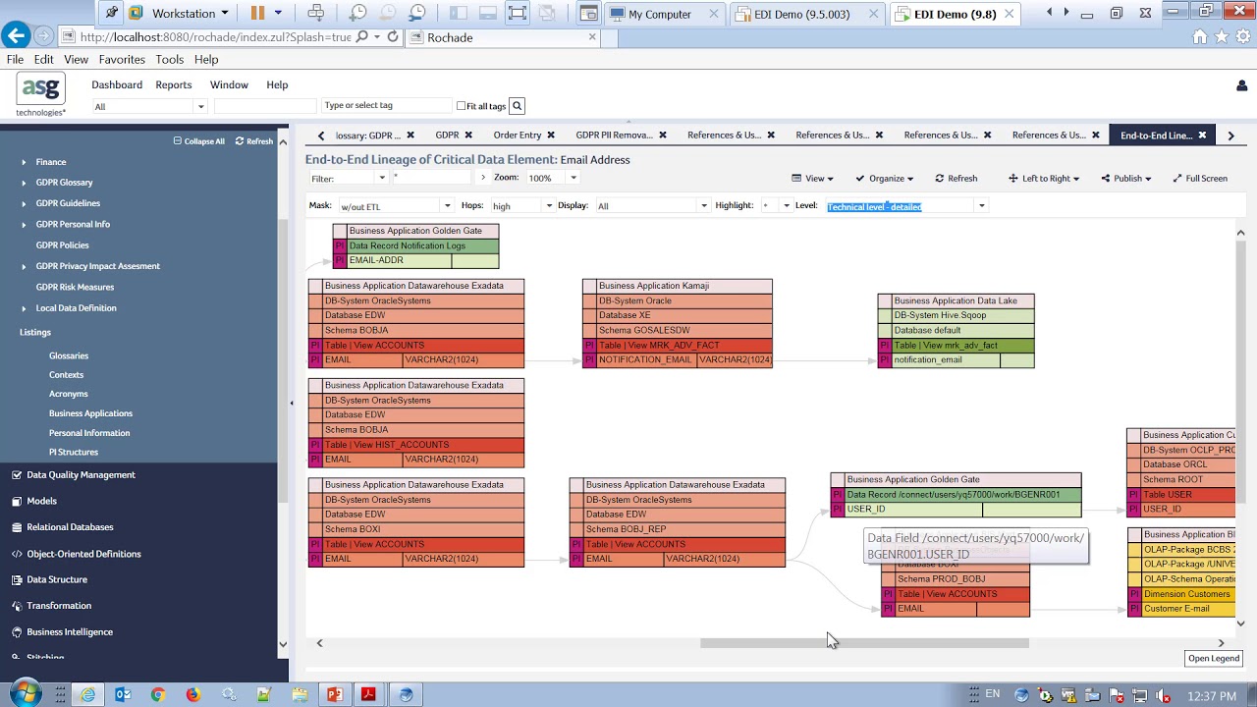Expand the GDPR Personal Info node
Viewport: 1257px width, 707px height.
25,224
